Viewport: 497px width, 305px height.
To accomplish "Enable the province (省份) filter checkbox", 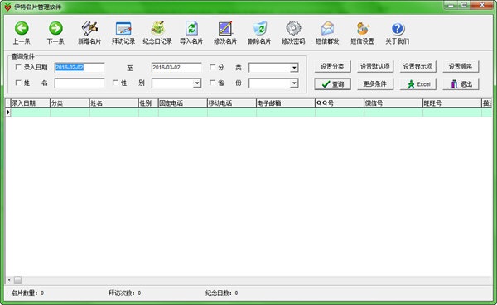I will point(212,83).
